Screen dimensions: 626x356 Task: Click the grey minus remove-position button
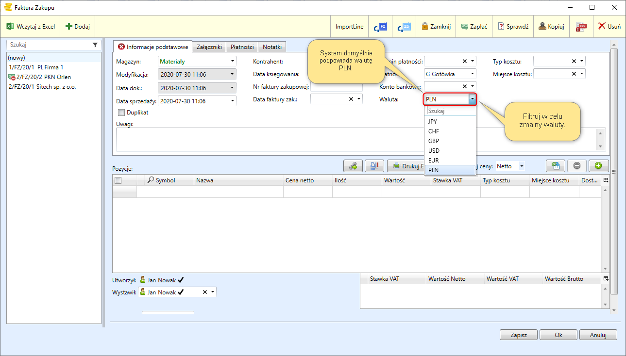576,166
